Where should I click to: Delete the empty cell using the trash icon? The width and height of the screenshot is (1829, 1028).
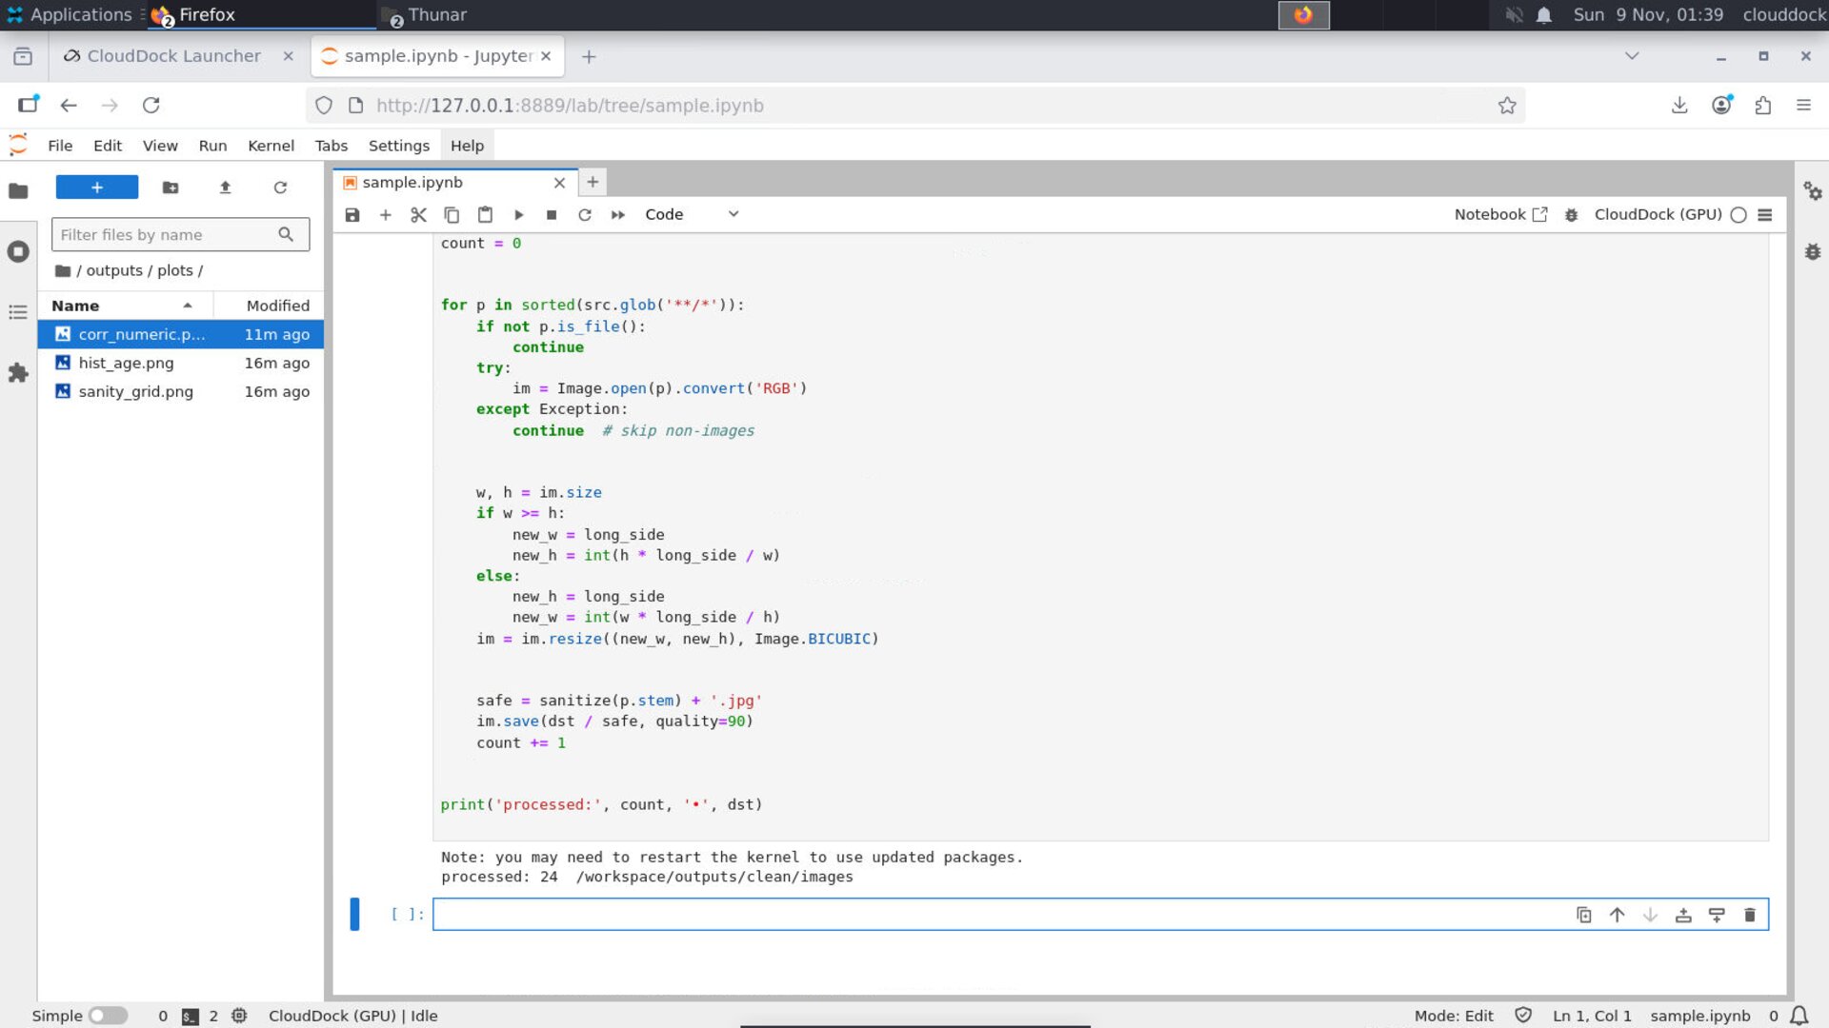(x=1750, y=914)
